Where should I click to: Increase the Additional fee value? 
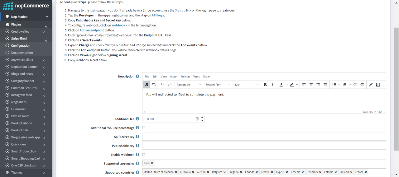coord(202,117)
